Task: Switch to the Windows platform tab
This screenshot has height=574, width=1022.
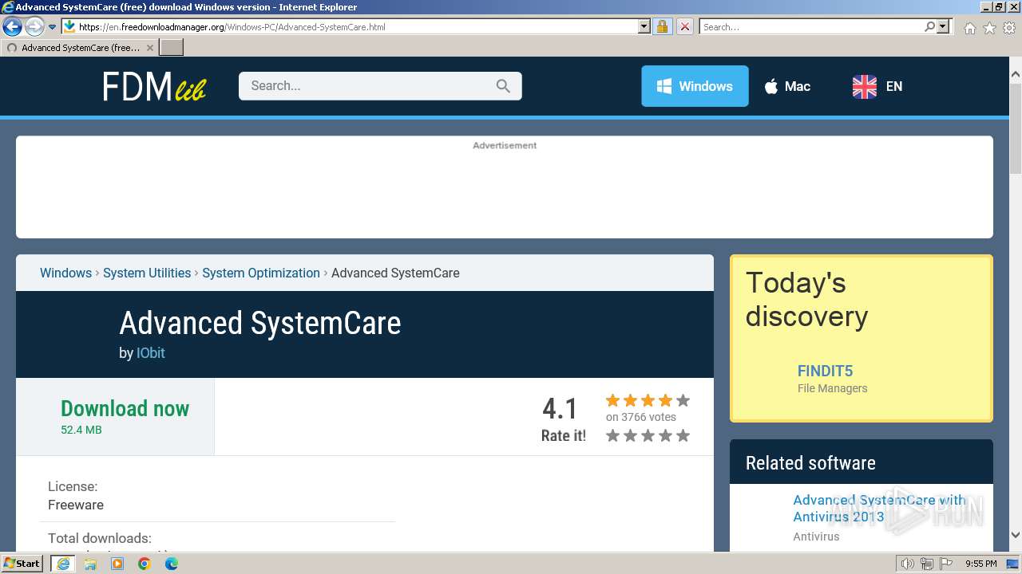Action: pos(695,86)
